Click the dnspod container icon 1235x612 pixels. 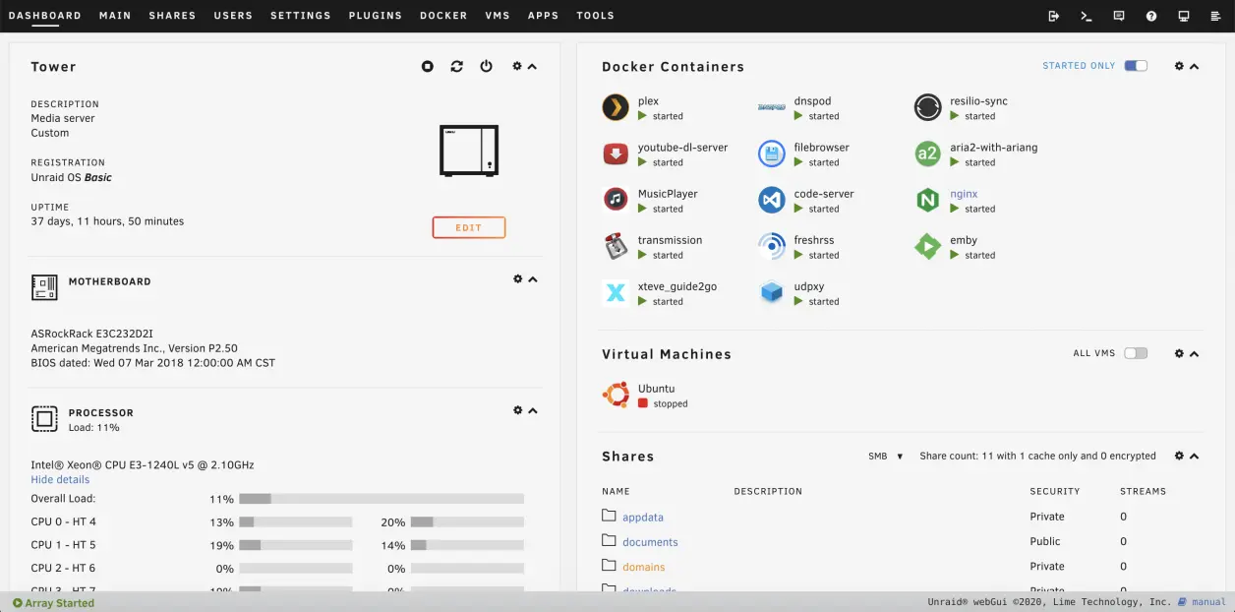[x=772, y=107]
